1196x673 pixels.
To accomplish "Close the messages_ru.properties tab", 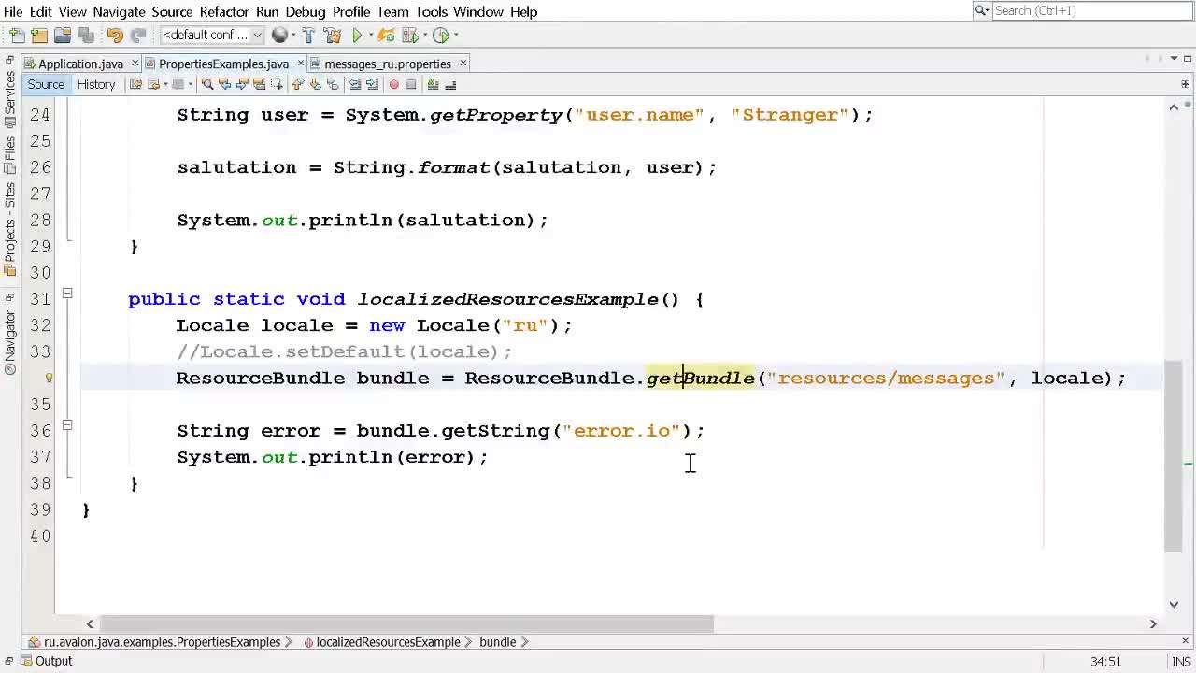I will 463,64.
